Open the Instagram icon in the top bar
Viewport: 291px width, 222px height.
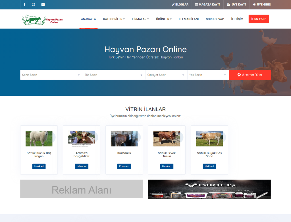tap(33, 5)
